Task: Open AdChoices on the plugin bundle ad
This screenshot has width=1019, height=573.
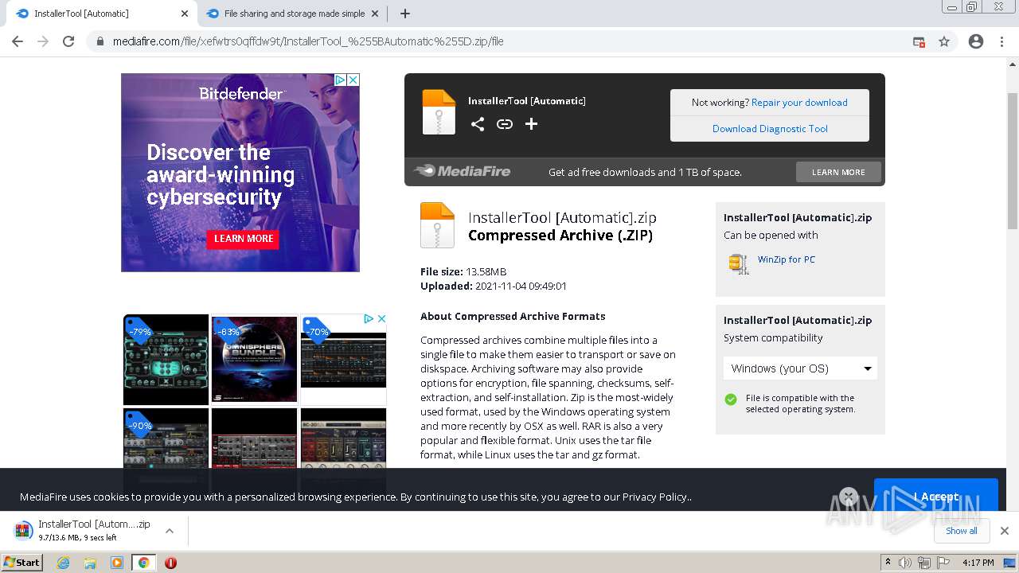Action: point(369,318)
